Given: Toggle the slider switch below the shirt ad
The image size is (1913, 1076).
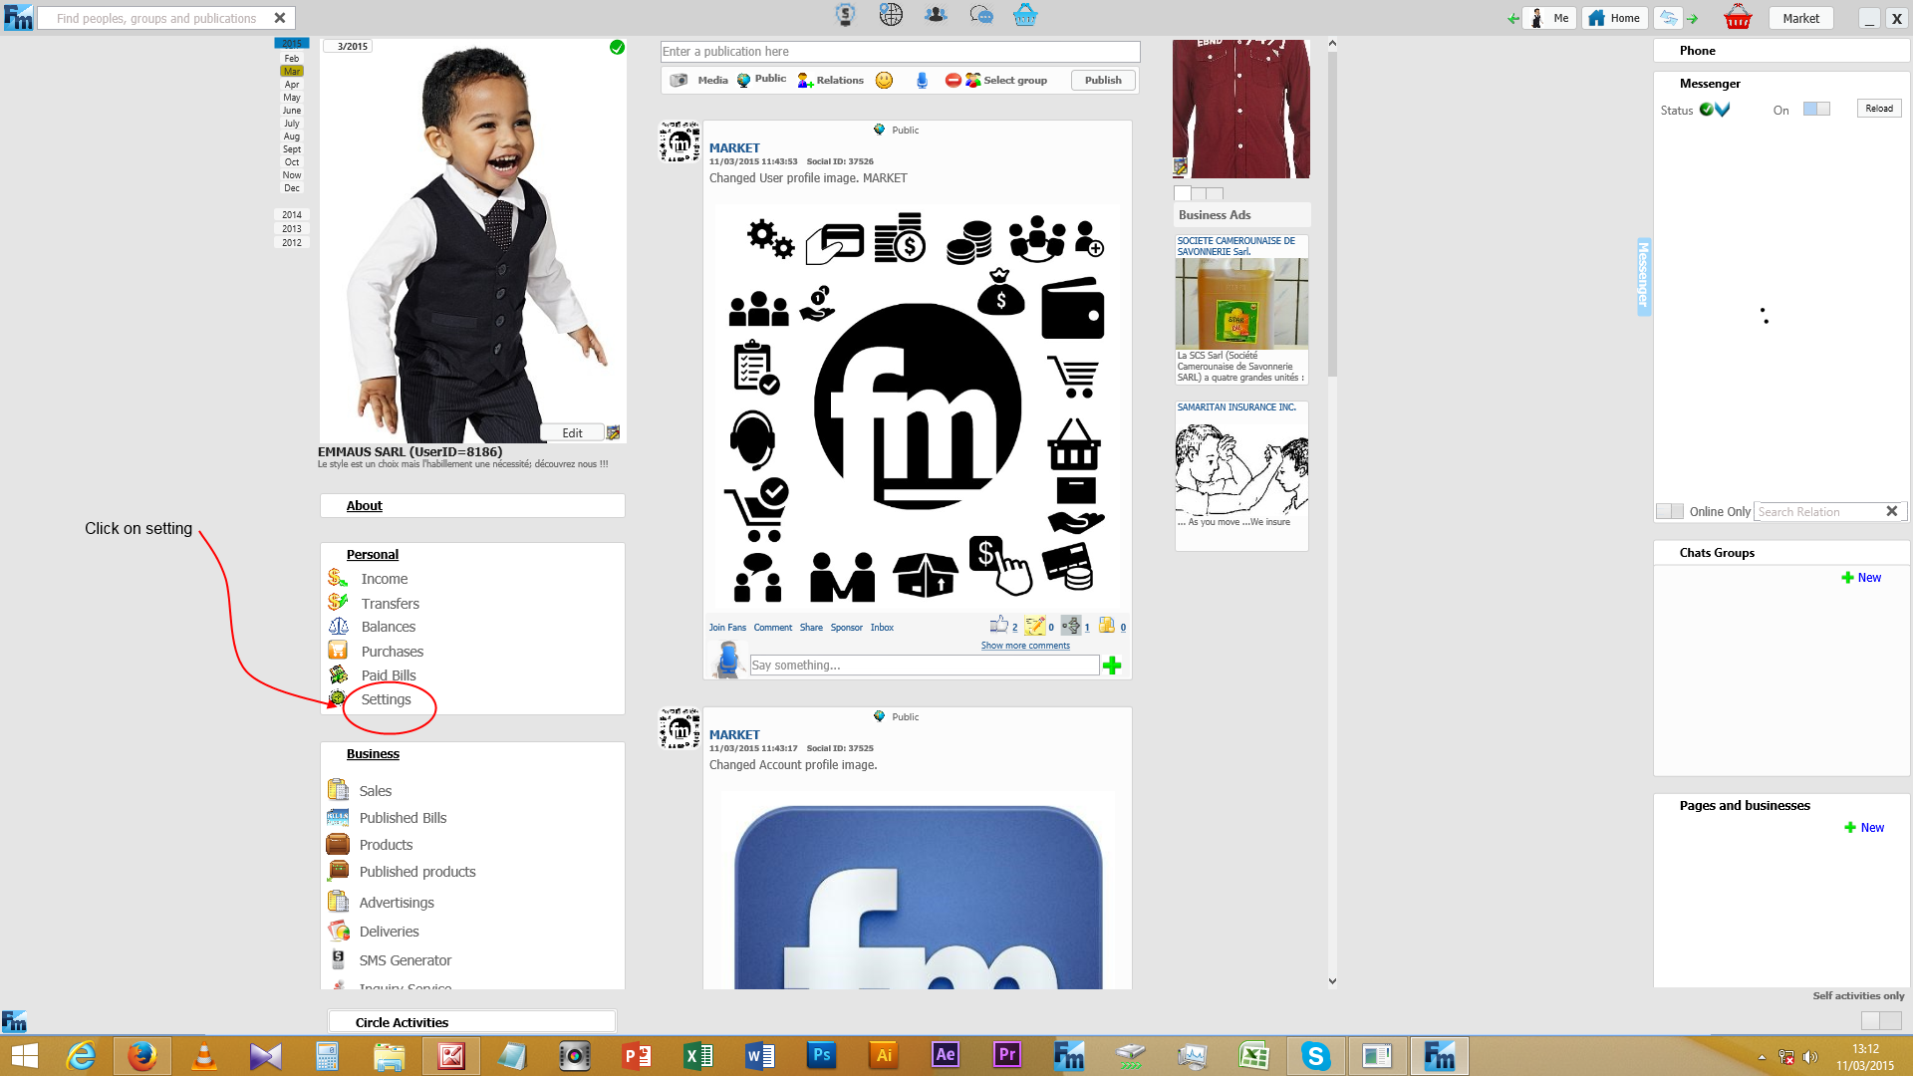Looking at the screenshot, I should [1199, 193].
